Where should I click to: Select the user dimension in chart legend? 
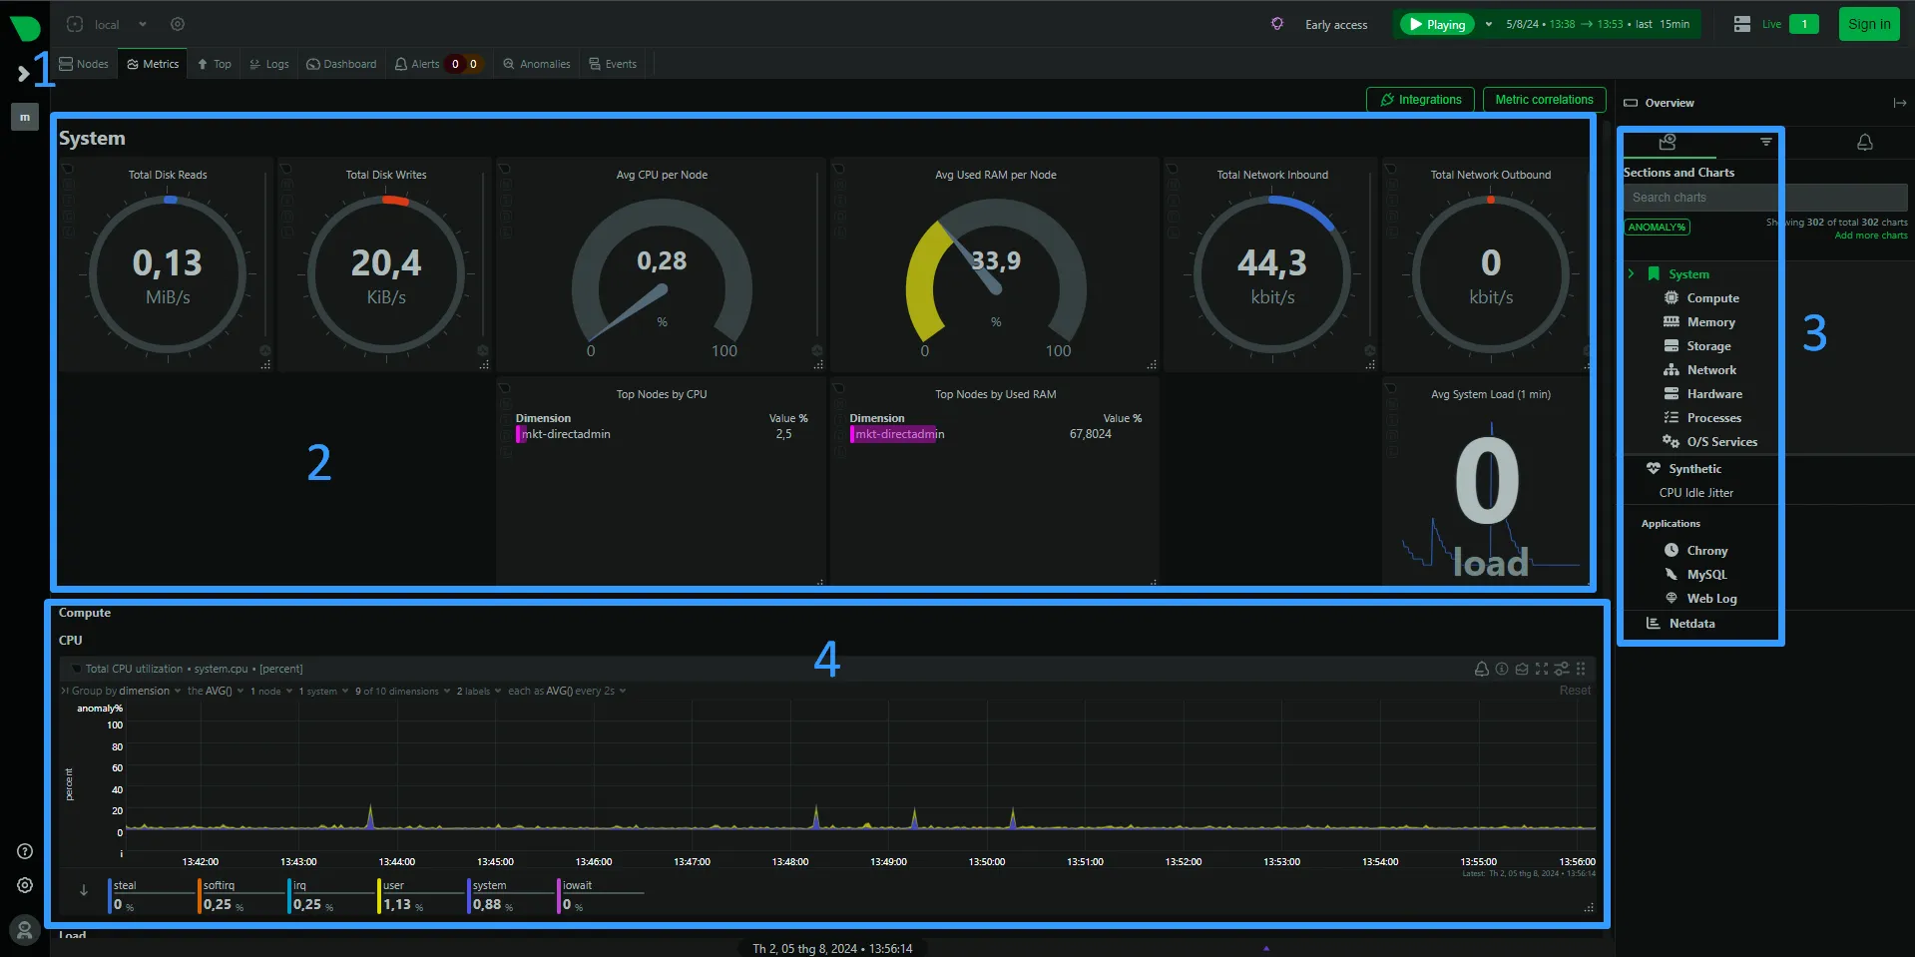coord(394,885)
